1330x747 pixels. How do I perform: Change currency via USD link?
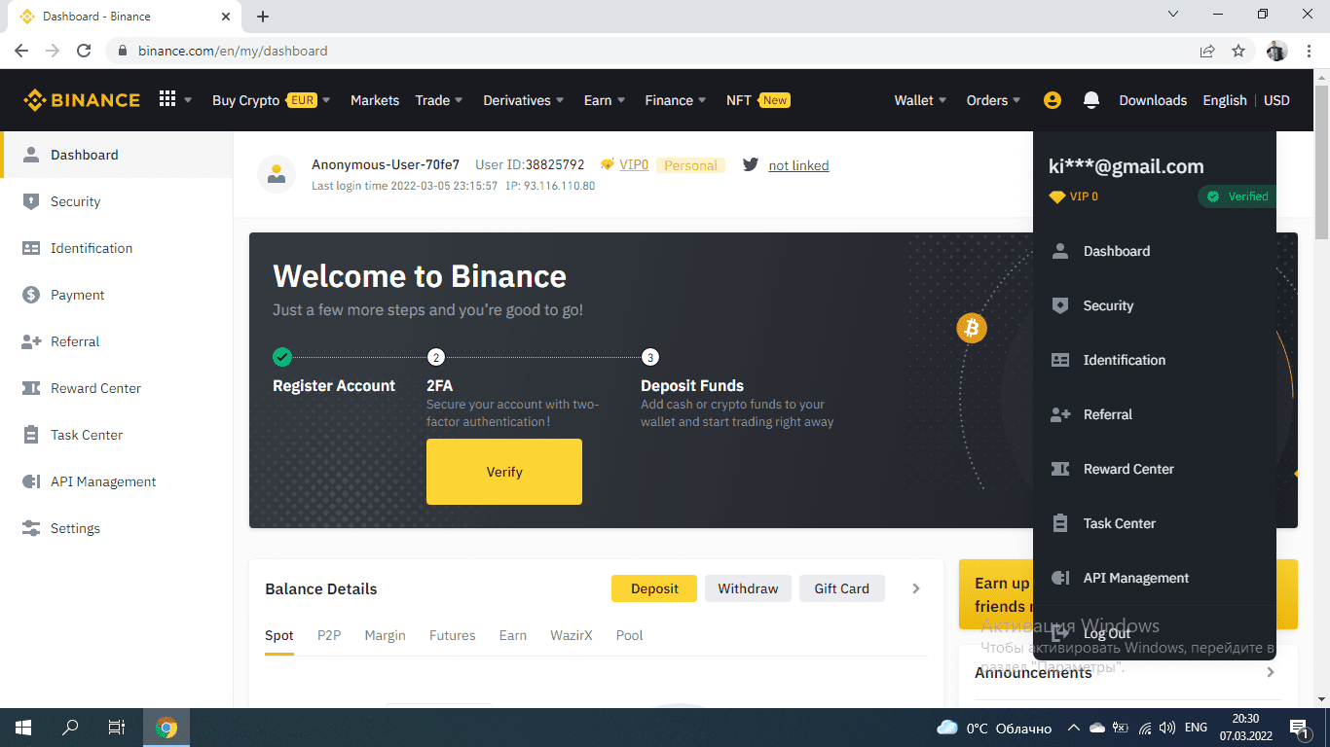[x=1276, y=100]
